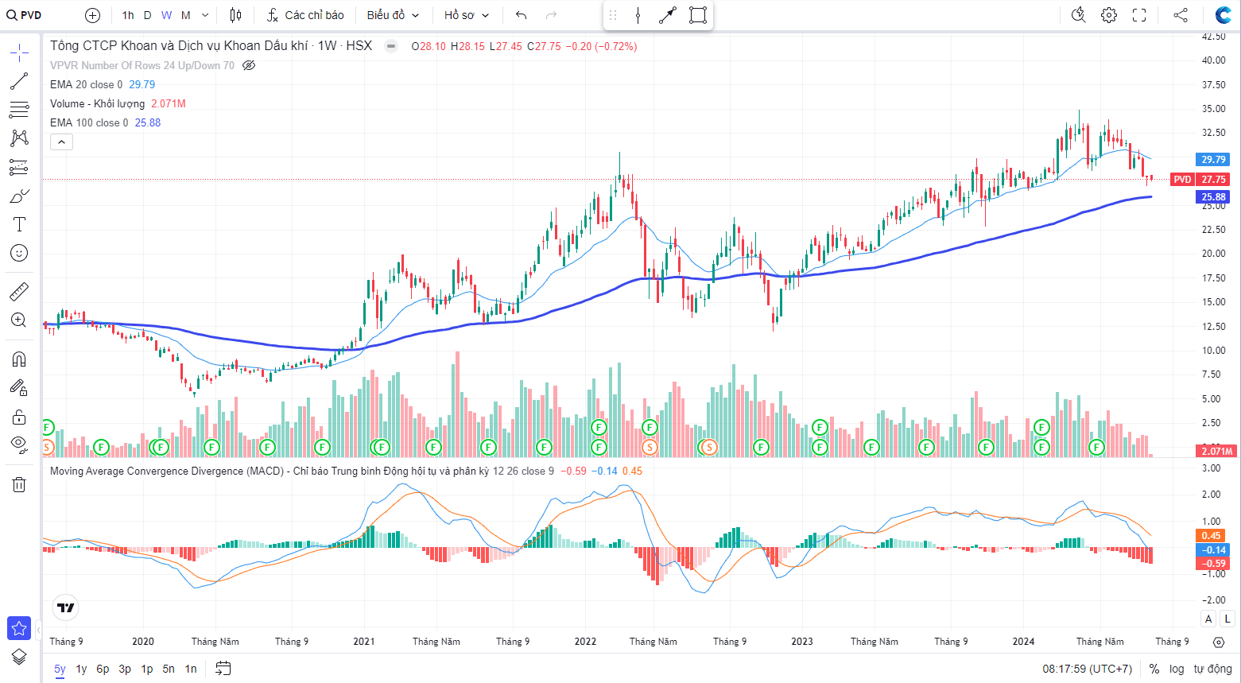The height and width of the screenshot is (683, 1241).
Task: Switch to the daily D interval
Action: tap(147, 15)
